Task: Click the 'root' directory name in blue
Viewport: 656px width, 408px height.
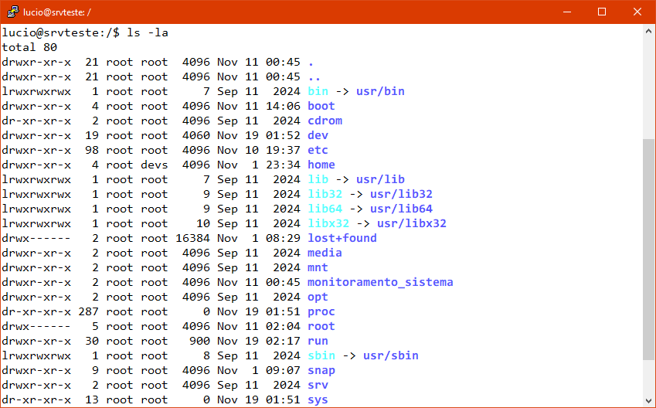Action: click(321, 326)
